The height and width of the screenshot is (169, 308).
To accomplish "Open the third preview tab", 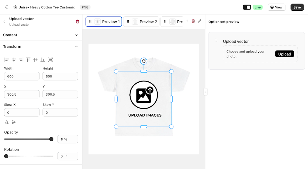I will 172,22.
